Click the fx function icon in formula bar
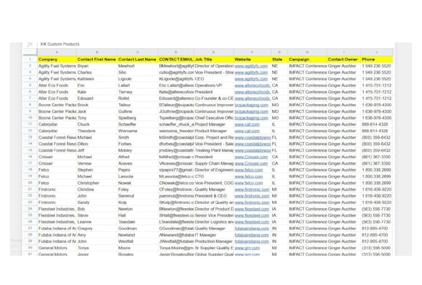The width and height of the screenshot is (422, 285). click(x=30, y=44)
